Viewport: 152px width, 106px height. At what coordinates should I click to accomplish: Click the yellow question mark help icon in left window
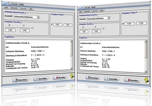pos(72,76)
